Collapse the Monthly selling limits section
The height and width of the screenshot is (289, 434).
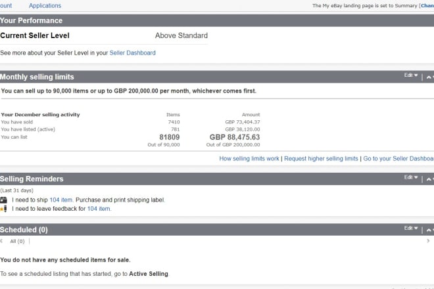point(429,78)
